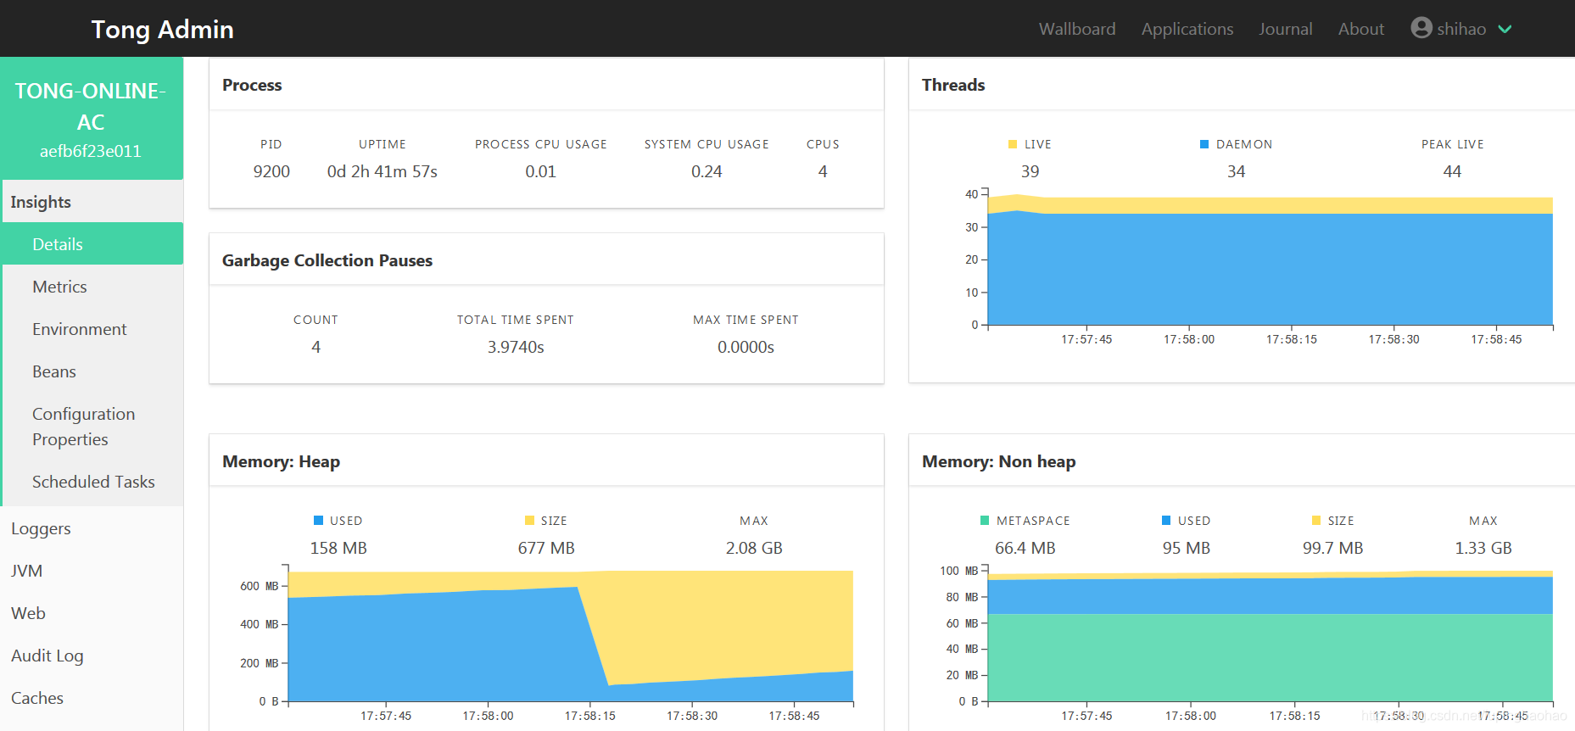
Task: Open the About page
Action: click(x=1361, y=29)
